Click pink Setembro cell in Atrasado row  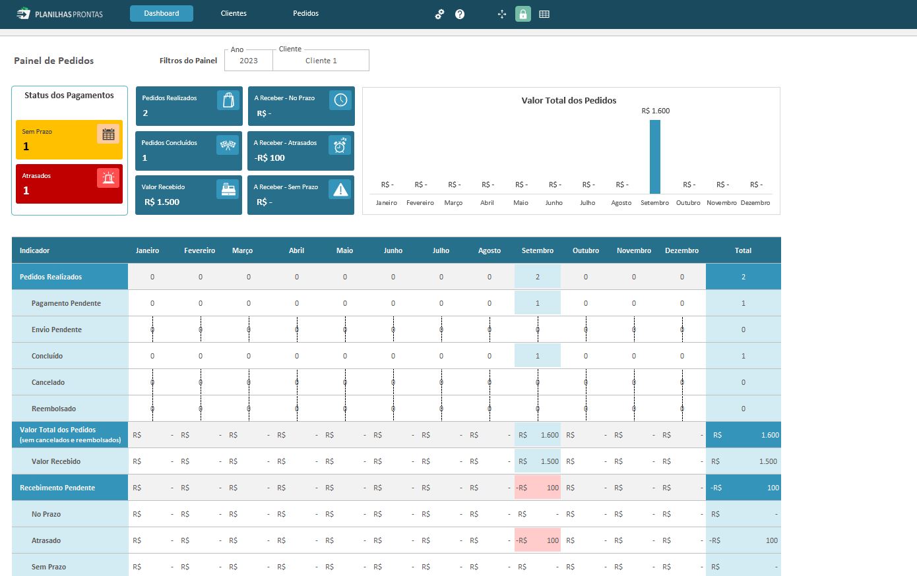coord(538,540)
